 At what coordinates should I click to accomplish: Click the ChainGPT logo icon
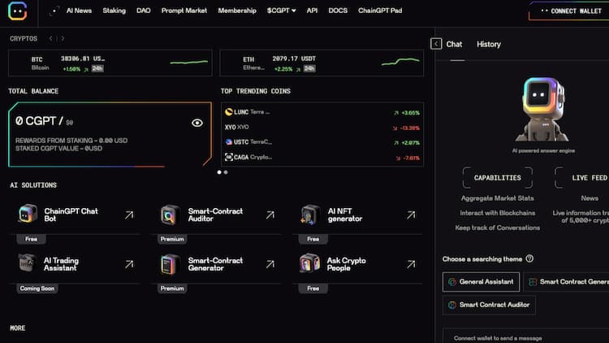tap(15, 11)
